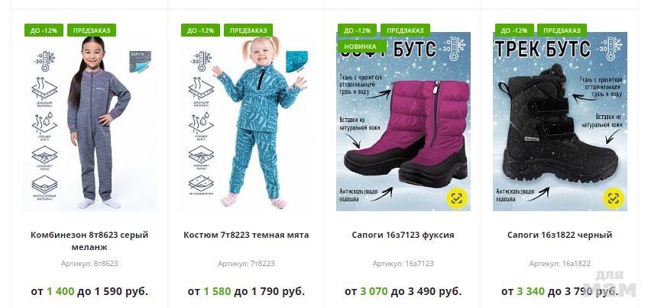Viewport: 648px width, 308px height.
Task: Click yellow scan icon on fuchsia boots image
Action: [x=457, y=198]
